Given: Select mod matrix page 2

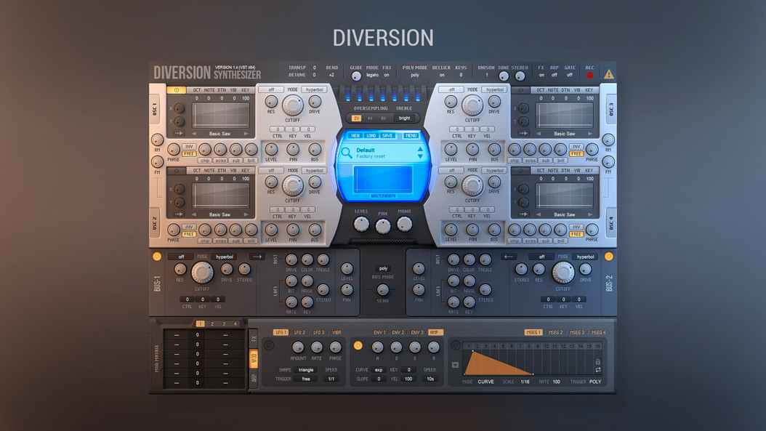Looking at the screenshot, I should (x=212, y=323).
